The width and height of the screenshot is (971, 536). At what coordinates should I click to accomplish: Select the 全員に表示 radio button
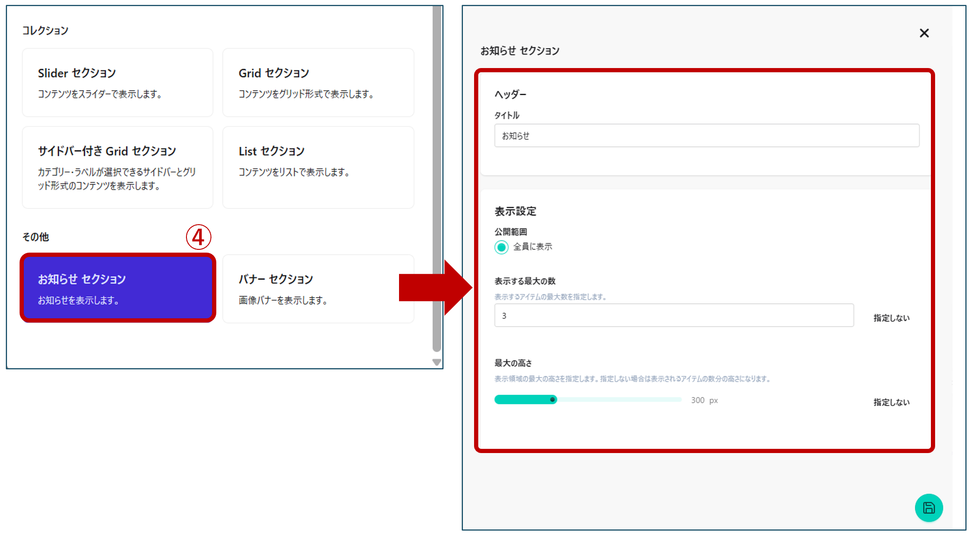pyautogui.click(x=502, y=247)
